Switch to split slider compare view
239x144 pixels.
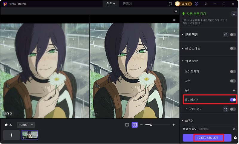click(127, 125)
